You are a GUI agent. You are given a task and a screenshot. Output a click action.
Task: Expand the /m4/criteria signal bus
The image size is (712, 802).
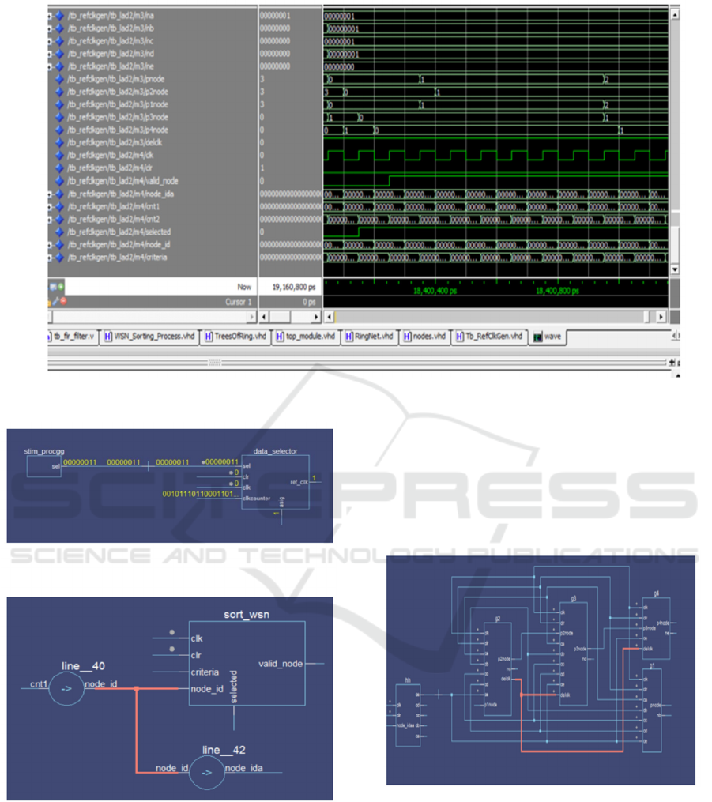(50, 258)
